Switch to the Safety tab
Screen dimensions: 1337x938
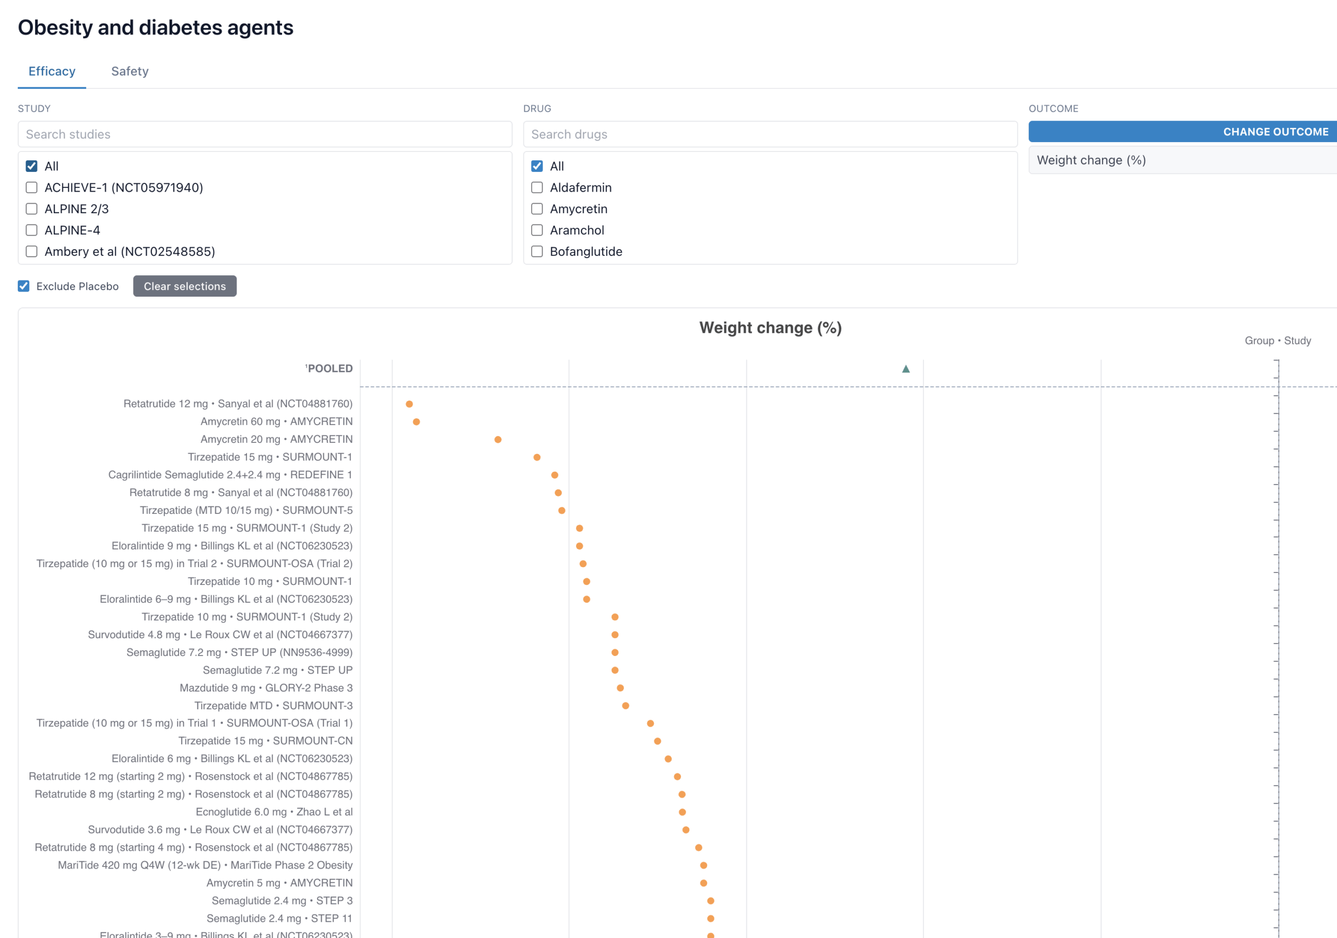click(130, 71)
